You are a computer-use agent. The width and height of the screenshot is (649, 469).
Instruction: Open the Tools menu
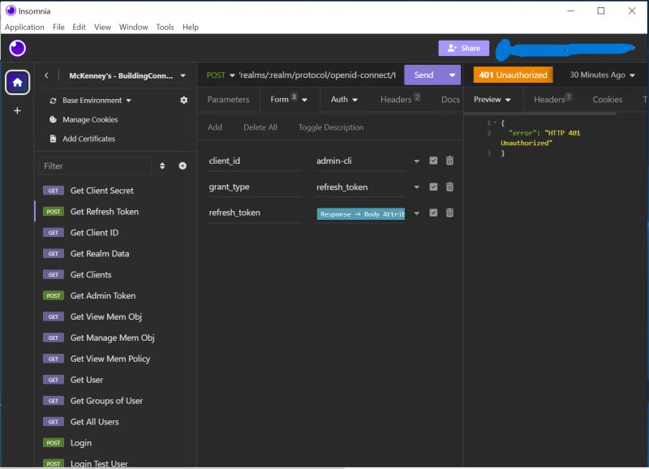[x=165, y=27]
